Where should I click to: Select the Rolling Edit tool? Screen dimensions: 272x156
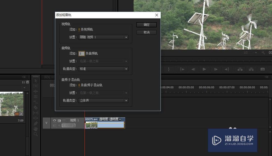[36, 97]
